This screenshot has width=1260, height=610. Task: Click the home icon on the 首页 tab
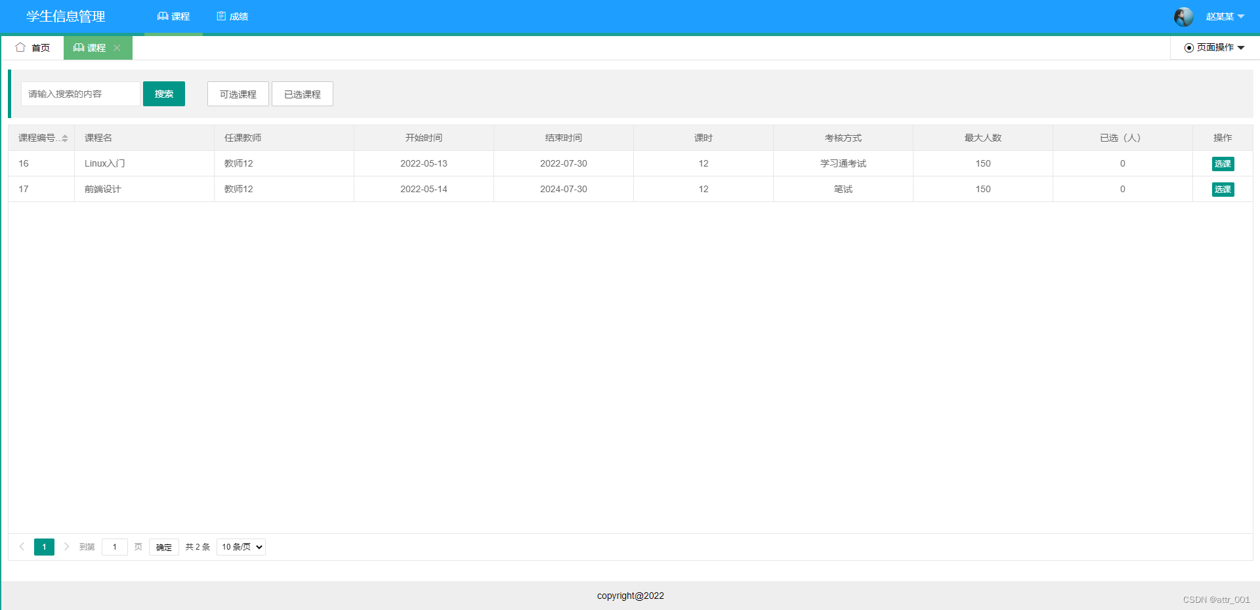click(x=22, y=47)
